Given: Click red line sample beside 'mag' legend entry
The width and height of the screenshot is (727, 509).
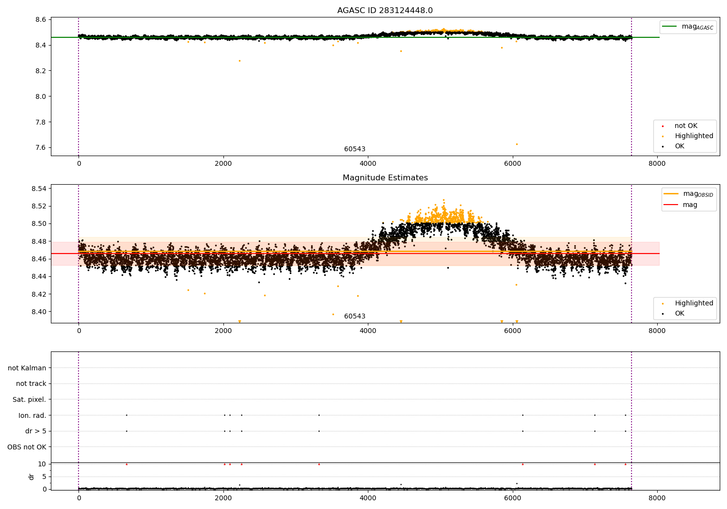Looking at the screenshot, I should pyautogui.click(x=671, y=205).
